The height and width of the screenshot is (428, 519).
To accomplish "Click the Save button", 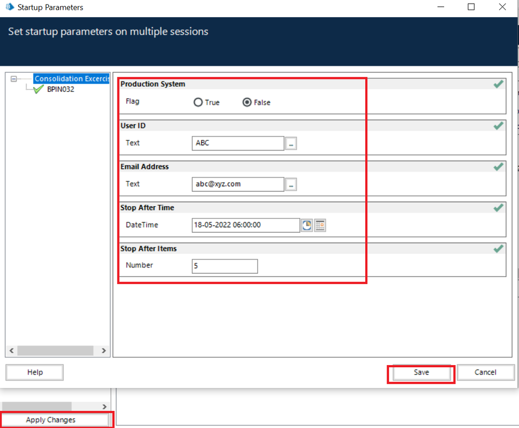I will coord(421,372).
